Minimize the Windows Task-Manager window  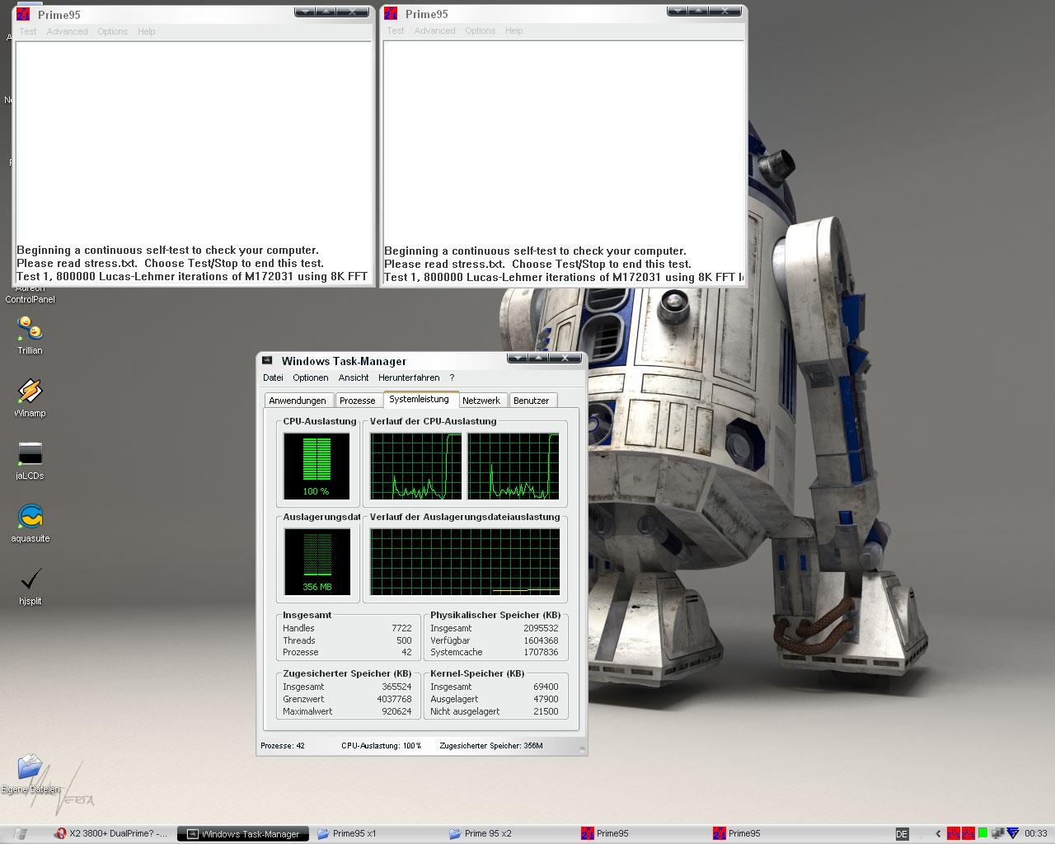pyautogui.click(x=517, y=358)
